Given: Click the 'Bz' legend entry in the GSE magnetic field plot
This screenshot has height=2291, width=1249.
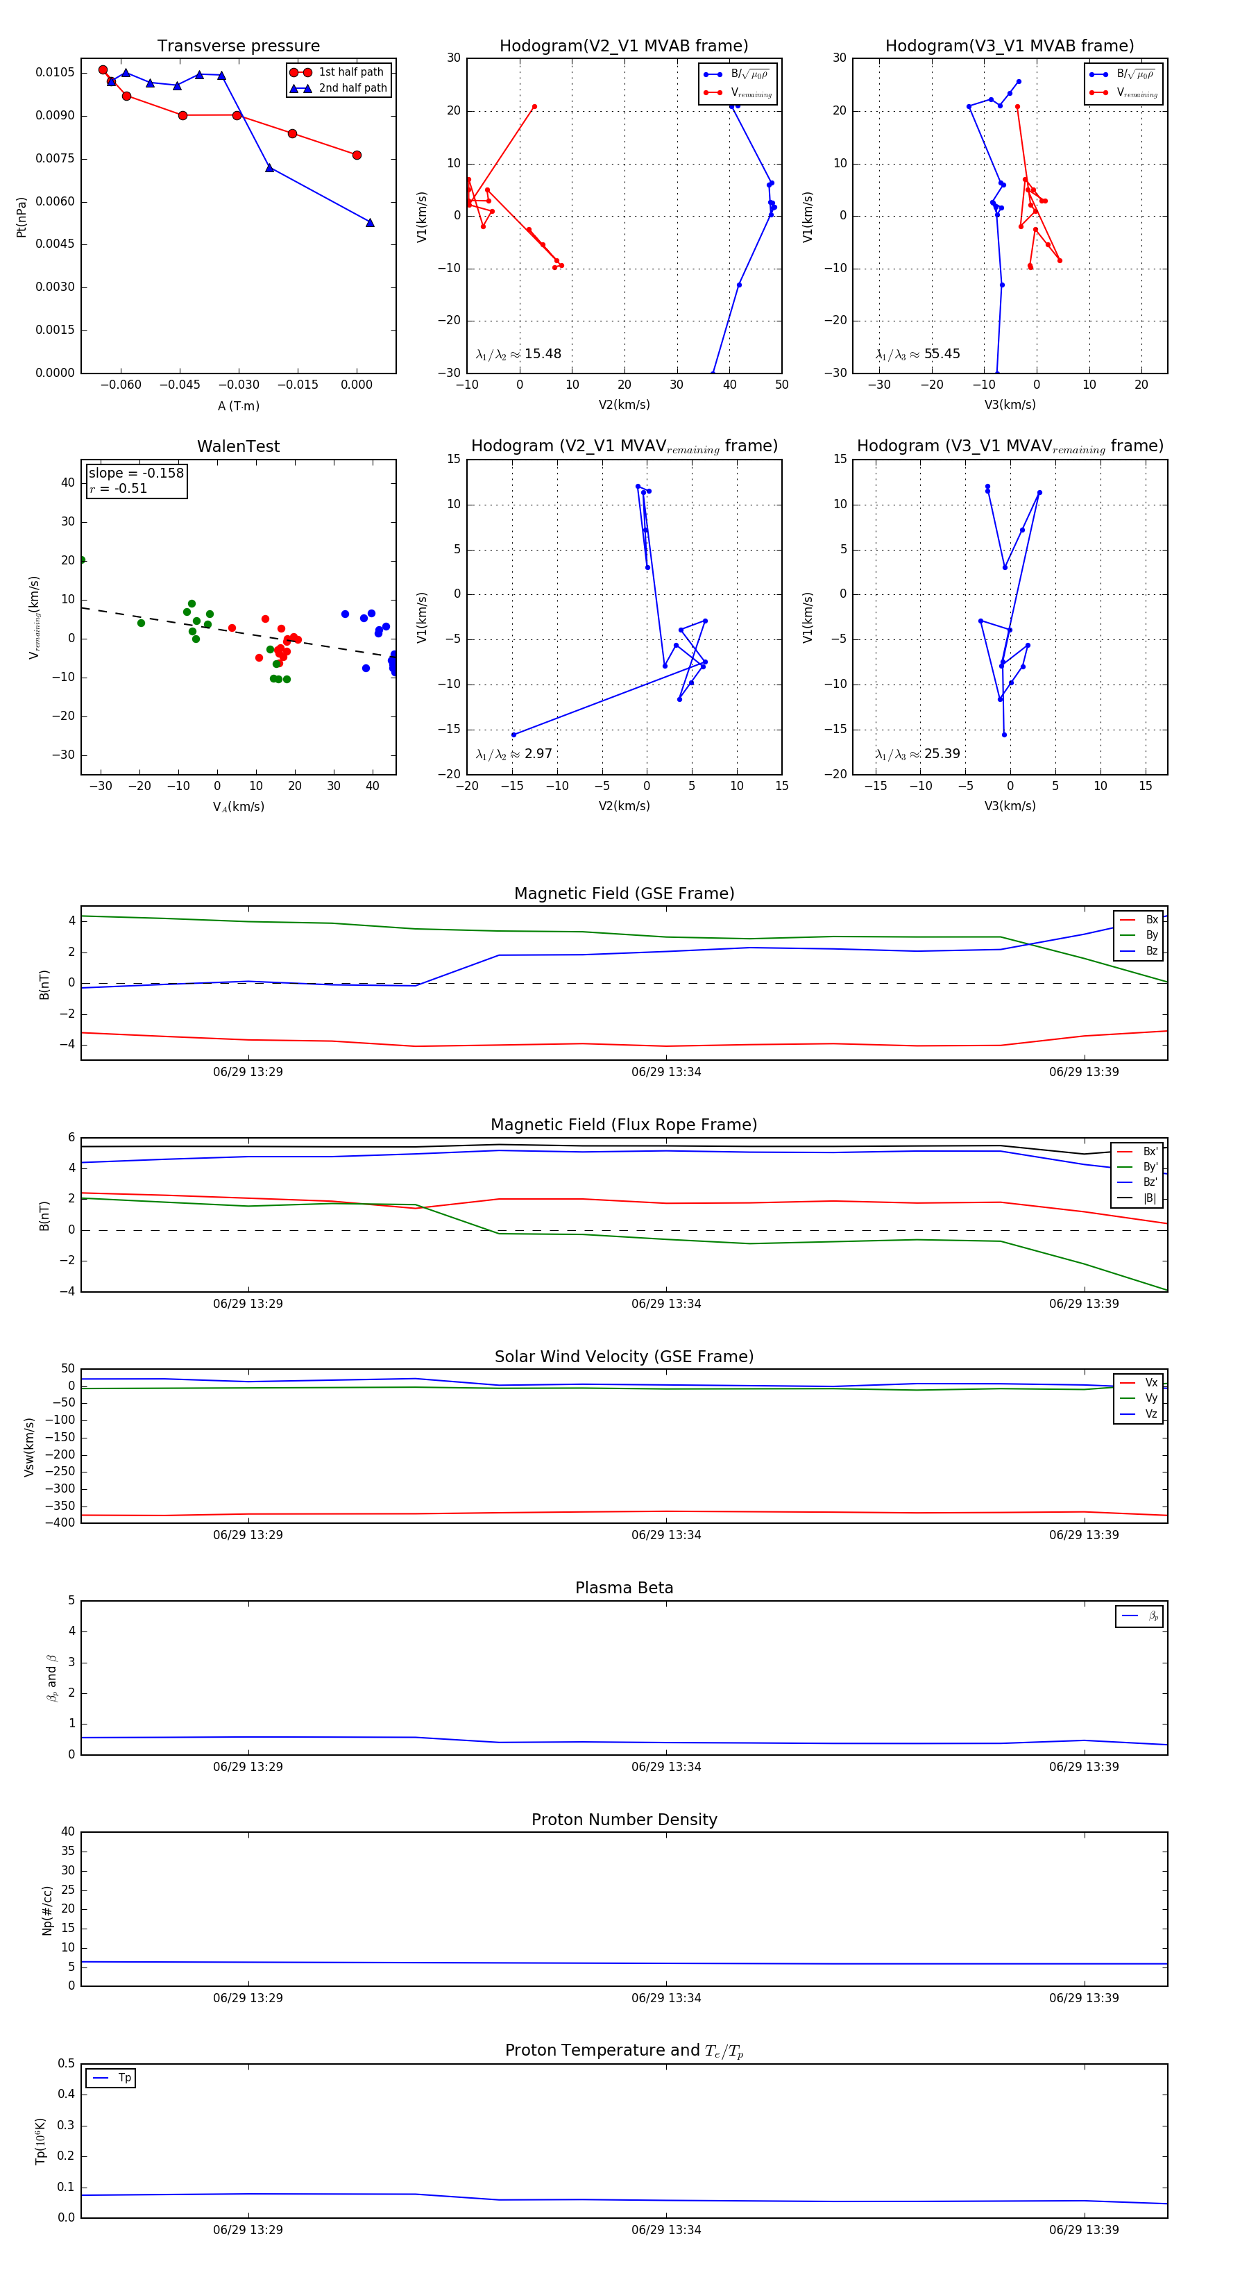Looking at the screenshot, I should [1139, 950].
